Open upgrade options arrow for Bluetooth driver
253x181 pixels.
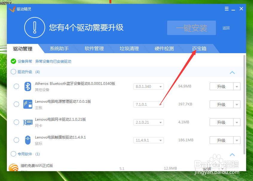(x=237, y=87)
